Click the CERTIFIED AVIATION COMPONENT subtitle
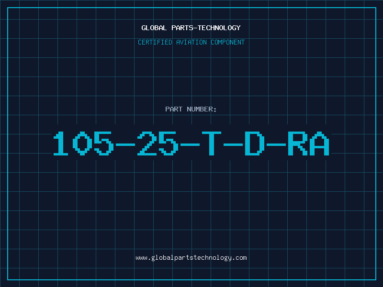 point(191,42)
